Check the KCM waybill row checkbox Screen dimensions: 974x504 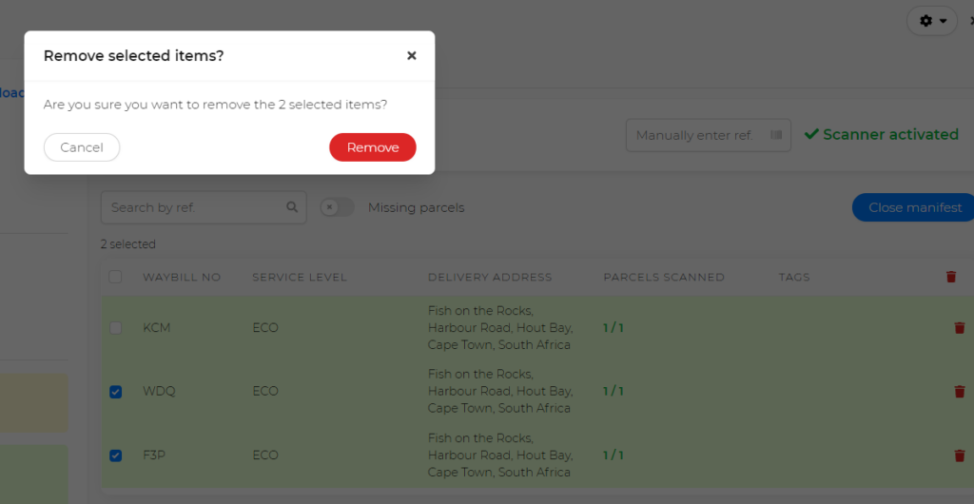(115, 328)
